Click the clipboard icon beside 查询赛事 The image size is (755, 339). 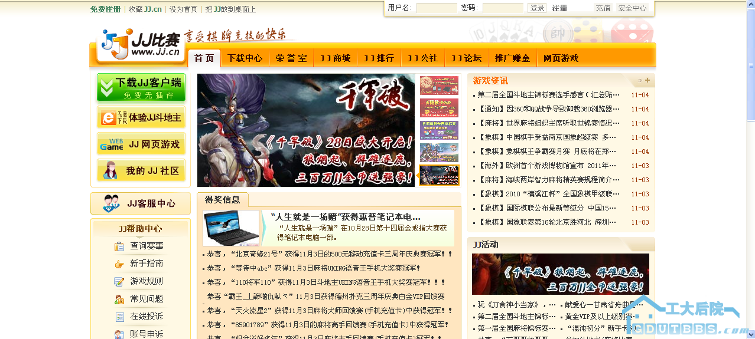pyautogui.click(x=119, y=246)
